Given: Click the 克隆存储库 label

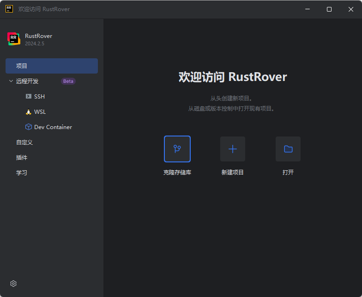Looking at the screenshot, I should (177, 173).
